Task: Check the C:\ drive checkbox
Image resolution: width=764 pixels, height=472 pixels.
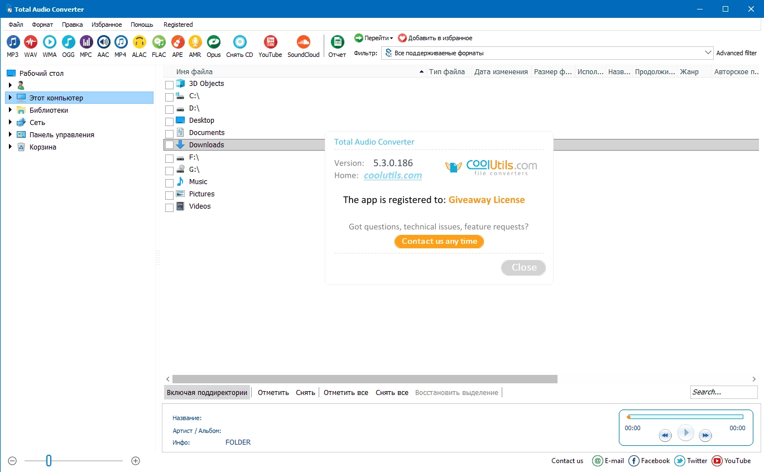Action: pyautogui.click(x=170, y=97)
